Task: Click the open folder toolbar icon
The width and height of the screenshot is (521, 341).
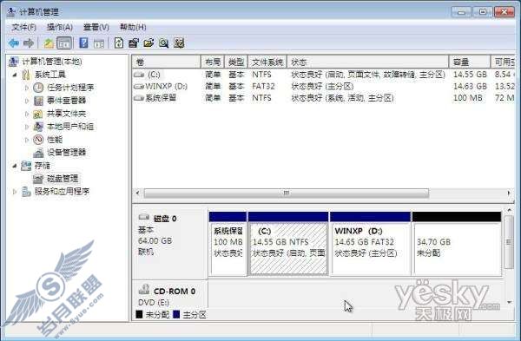Action: tap(148, 43)
